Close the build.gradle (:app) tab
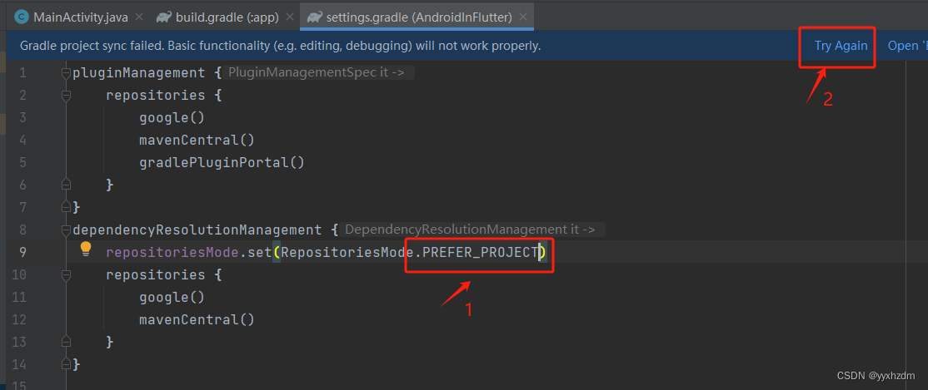Viewport: 928px width, 390px height. (x=289, y=17)
